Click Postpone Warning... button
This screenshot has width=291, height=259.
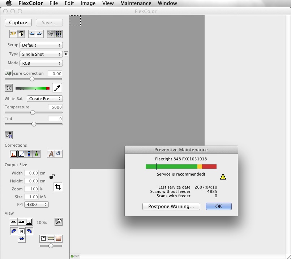pos(171,207)
